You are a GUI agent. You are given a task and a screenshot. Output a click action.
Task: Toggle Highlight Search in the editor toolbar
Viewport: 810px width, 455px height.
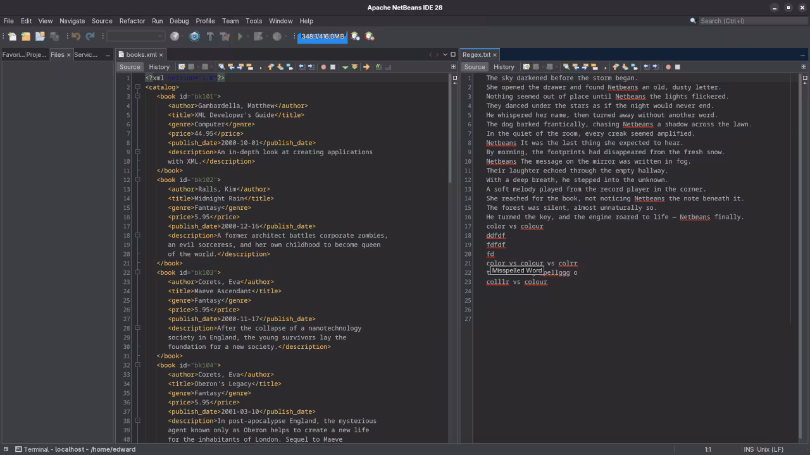251,66
